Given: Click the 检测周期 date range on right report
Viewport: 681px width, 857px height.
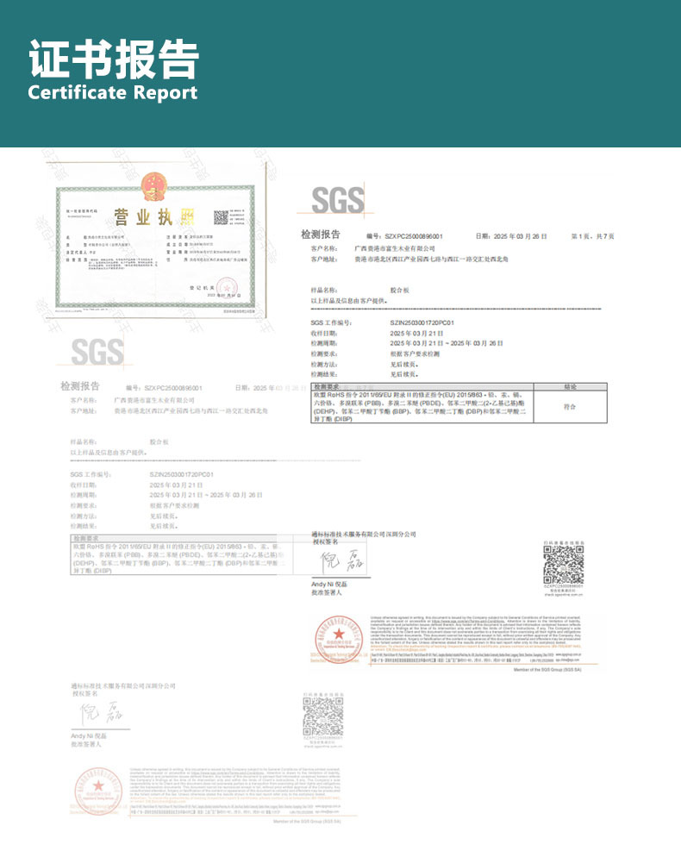Looking at the screenshot, I should [447, 343].
